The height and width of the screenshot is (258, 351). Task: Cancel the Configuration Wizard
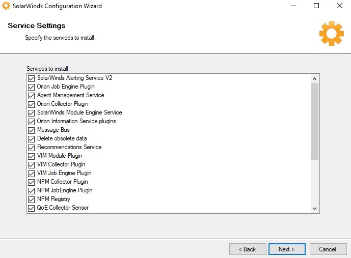tap(327, 249)
